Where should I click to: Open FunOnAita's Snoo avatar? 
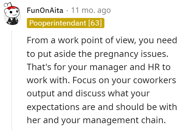click(12, 14)
